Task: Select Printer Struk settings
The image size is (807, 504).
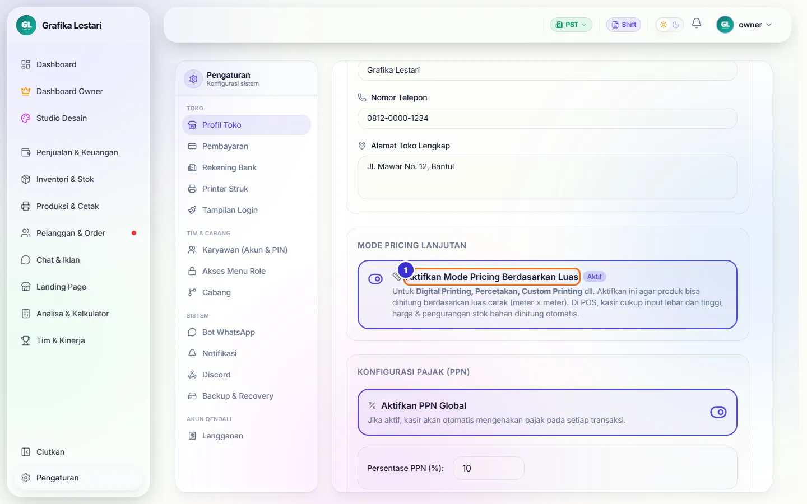Action: [247, 189]
